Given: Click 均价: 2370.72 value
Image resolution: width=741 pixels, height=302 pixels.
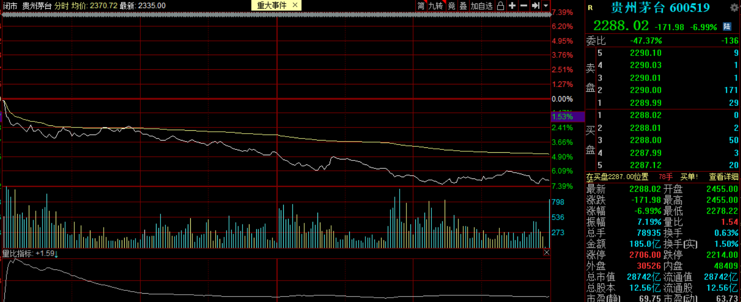Looking at the screenshot, I should (x=94, y=5).
